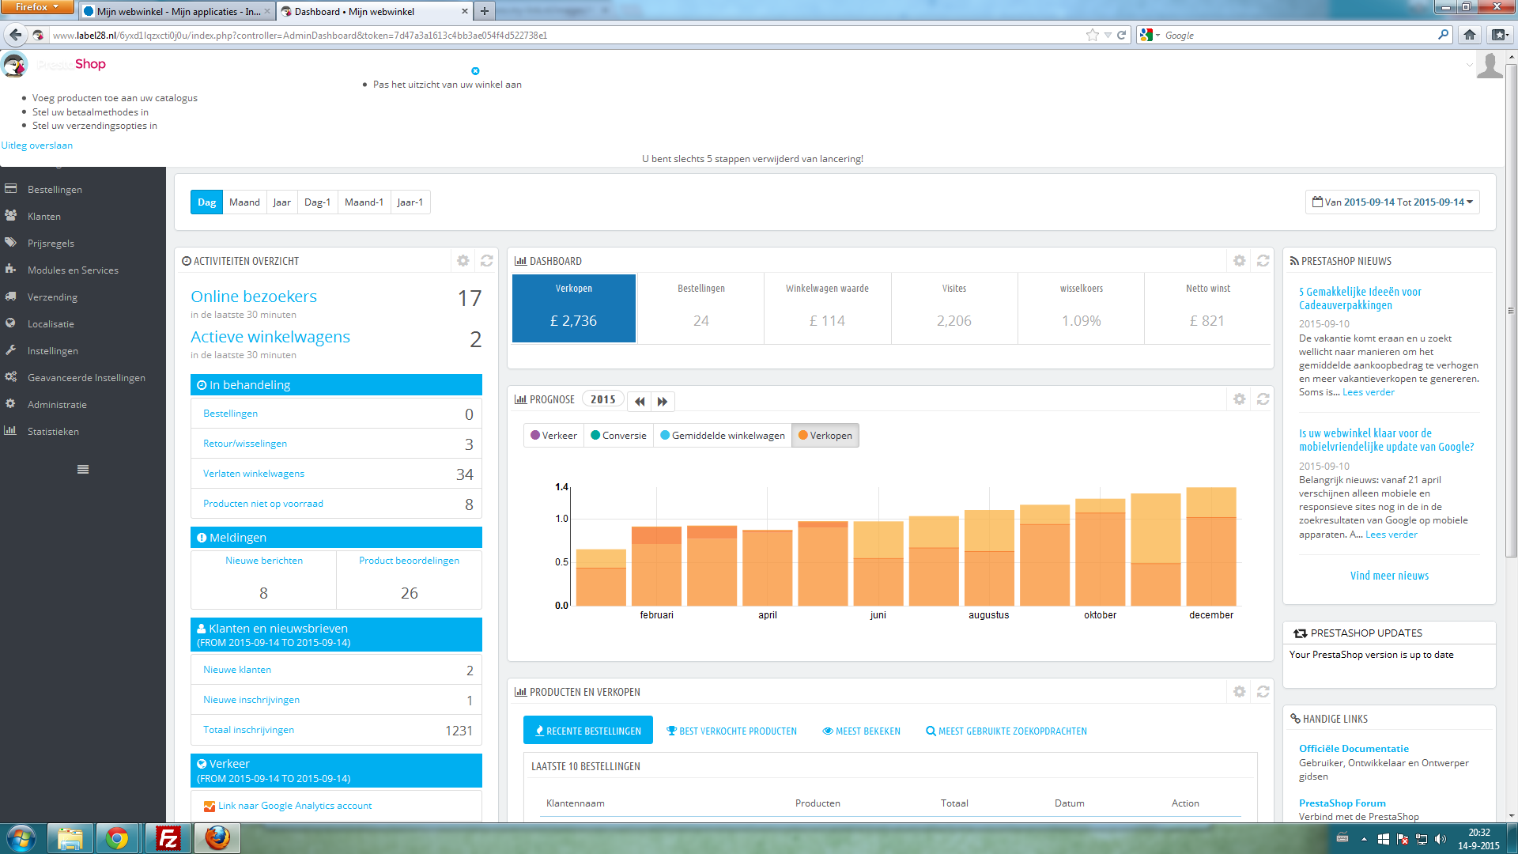Open the Firefox menu dropdown button
This screenshot has height=854, width=1518.
[37, 7]
